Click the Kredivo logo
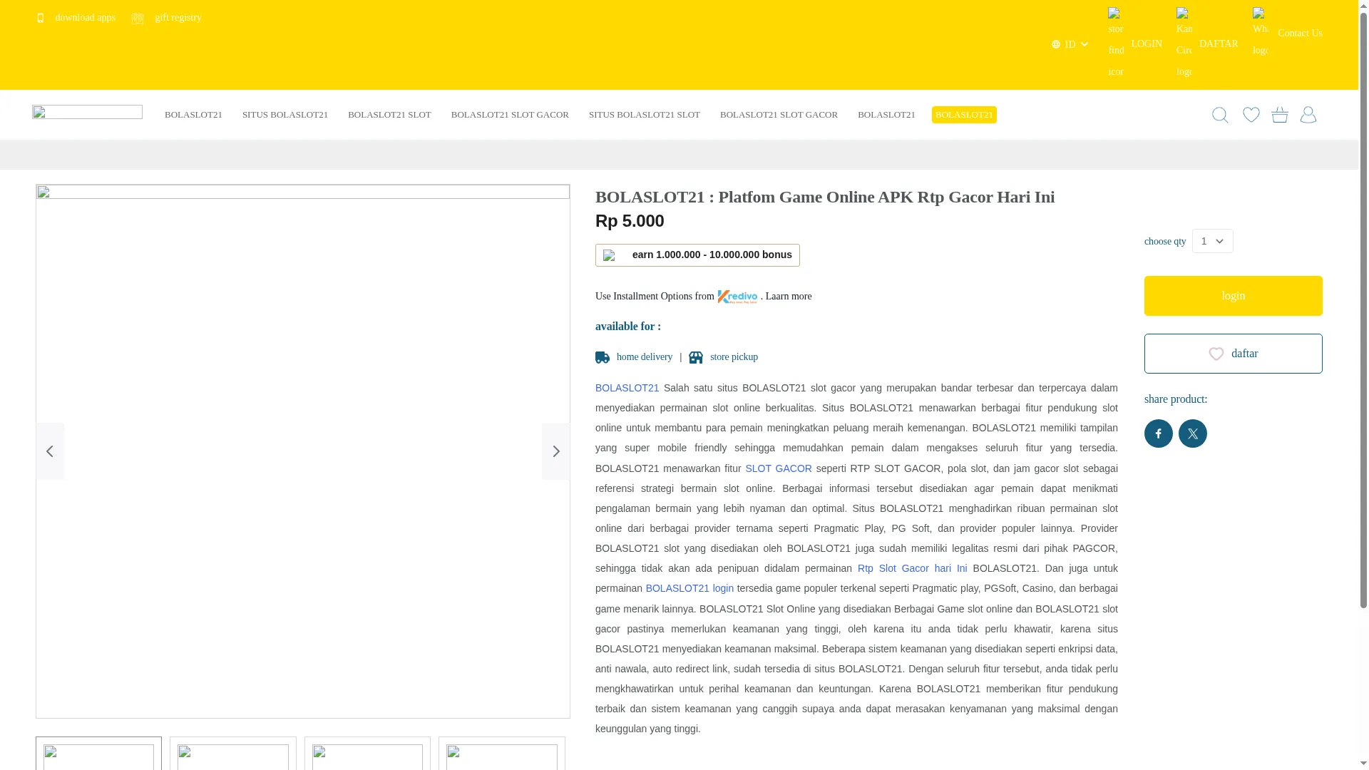This screenshot has width=1369, height=770. [x=738, y=297]
